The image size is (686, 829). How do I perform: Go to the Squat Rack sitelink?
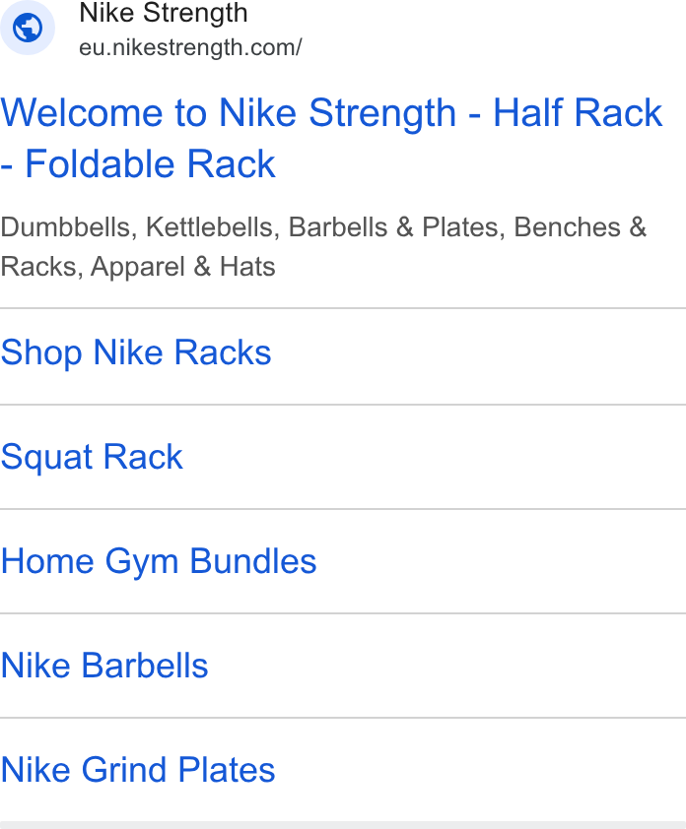pos(92,457)
